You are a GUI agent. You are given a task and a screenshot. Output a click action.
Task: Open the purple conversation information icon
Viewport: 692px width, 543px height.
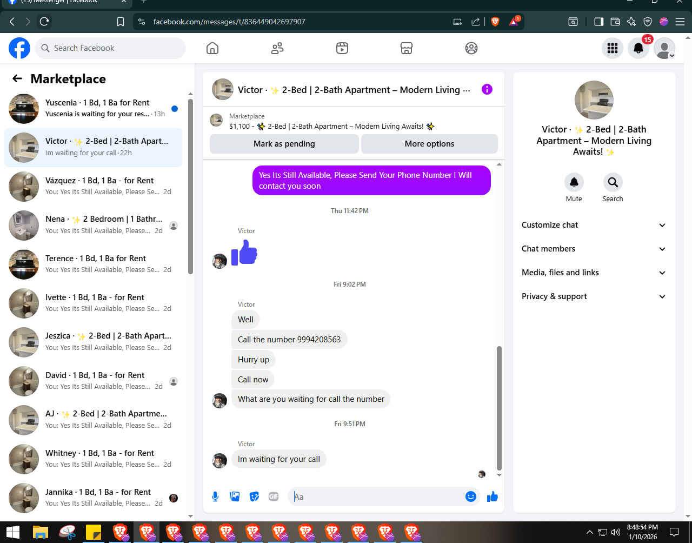487,89
